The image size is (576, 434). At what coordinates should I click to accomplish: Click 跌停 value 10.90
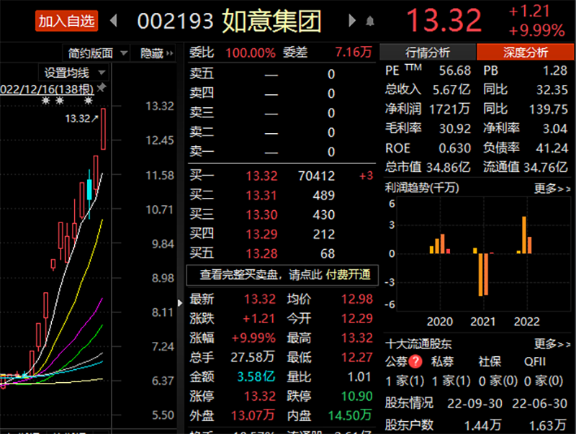(x=357, y=396)
